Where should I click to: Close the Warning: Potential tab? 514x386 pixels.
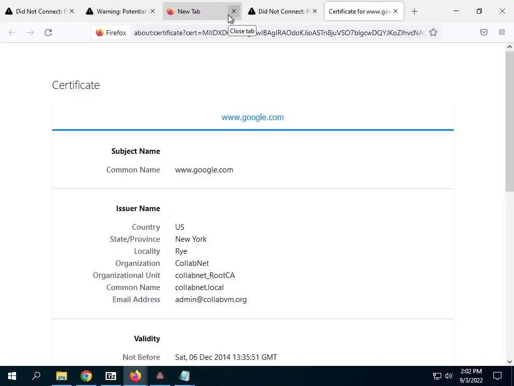click(153, 11)
